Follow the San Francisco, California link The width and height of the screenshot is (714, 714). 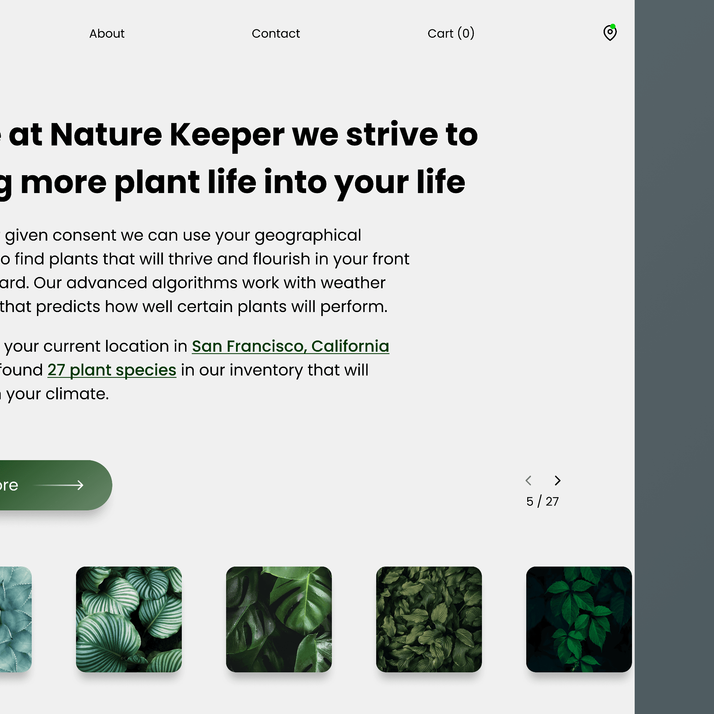pos(290,346)
